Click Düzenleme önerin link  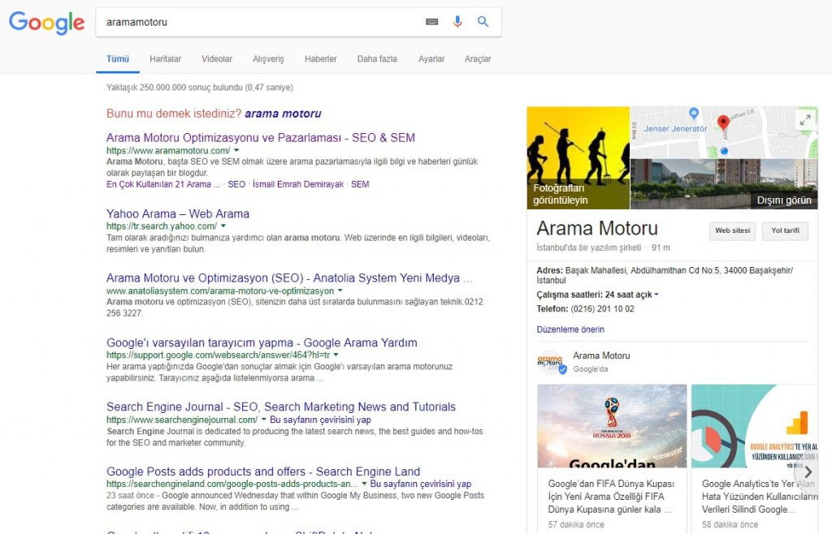tap(570, 329)
